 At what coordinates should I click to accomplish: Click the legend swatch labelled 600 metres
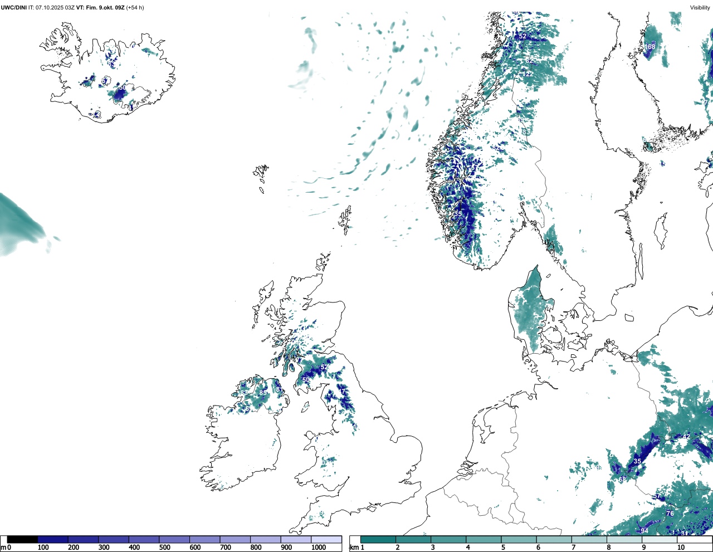[205, 539]
